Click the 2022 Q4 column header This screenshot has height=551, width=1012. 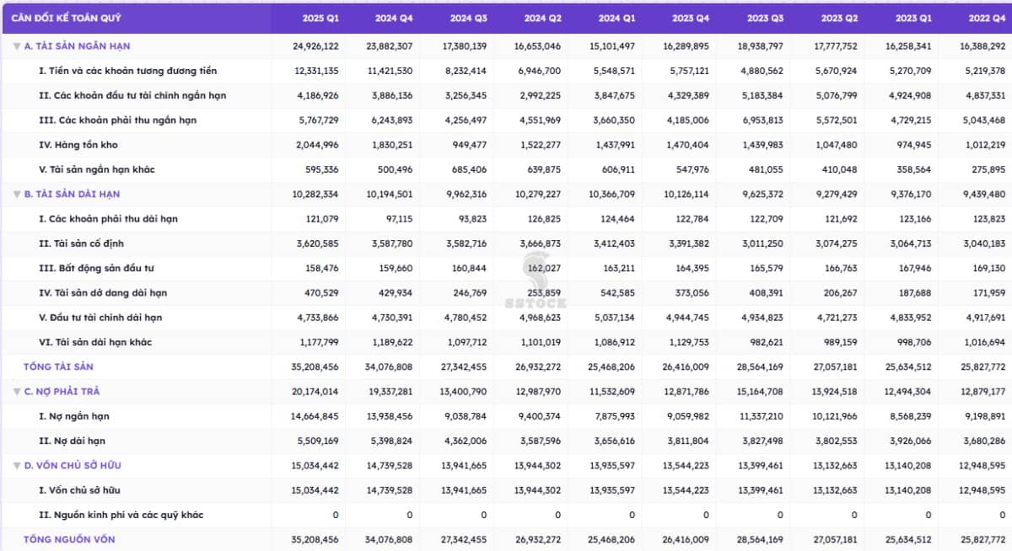[x=987, y=17]
